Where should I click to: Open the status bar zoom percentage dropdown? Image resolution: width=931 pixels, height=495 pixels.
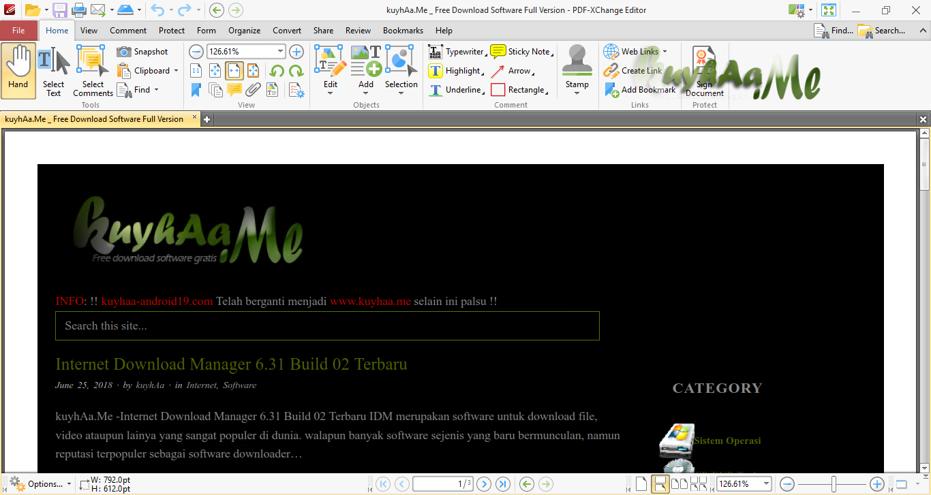(765, 484)
